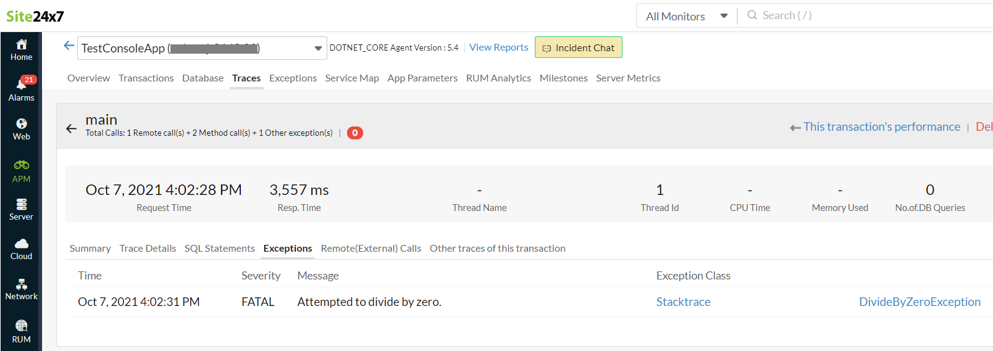993x351 pixels.
Task: Open the Trace Details sub-tab
Action: point(148,248)
